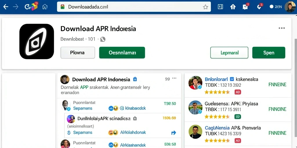Viewport: 297px width, 148px height.
Task: Click the red badge under CagluNensia rating
Action: (x=238, y=141)
